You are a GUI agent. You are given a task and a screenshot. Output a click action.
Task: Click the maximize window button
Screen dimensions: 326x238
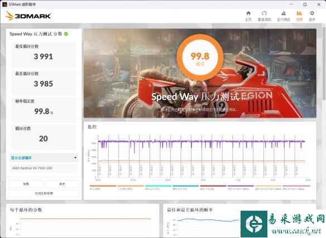(305, 4)
